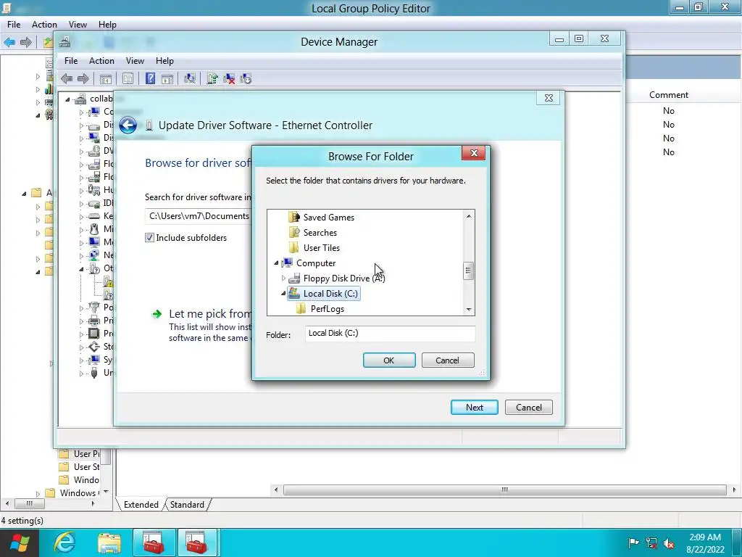Click the volume speaker tray icon

[x=669, y=543]
